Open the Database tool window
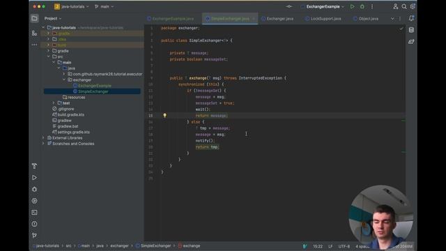 (411, 30)
